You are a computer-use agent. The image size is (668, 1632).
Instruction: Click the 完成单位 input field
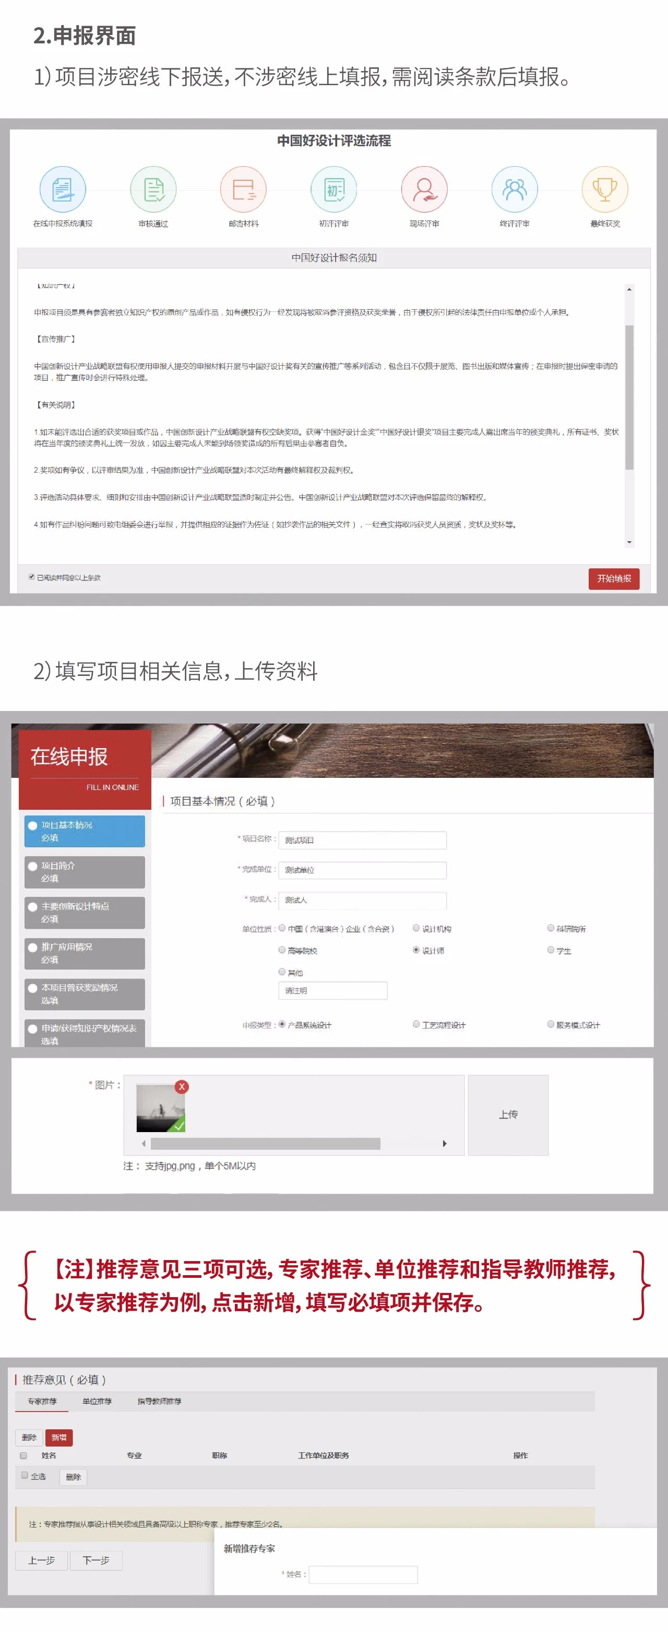click(x=362, y=870)
